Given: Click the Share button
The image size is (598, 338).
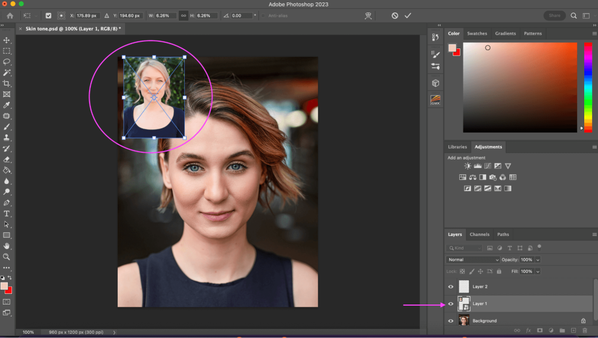Looking at the screenshot, I should [x=554, y=16].
